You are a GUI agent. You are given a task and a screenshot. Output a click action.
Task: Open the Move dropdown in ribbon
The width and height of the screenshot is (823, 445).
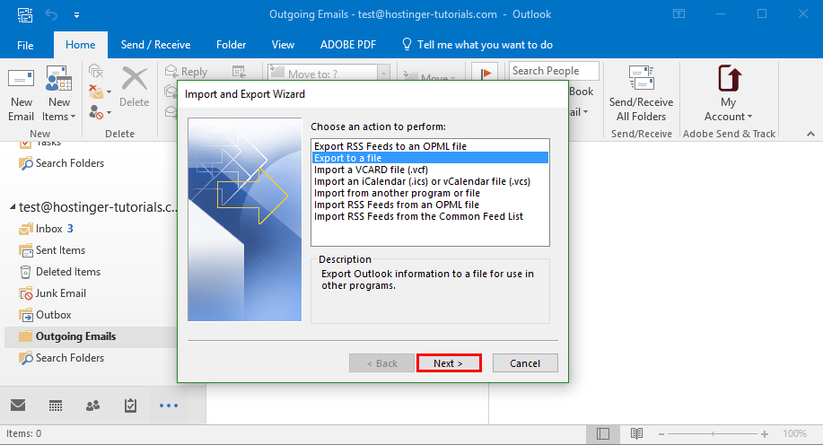(429, 77)
